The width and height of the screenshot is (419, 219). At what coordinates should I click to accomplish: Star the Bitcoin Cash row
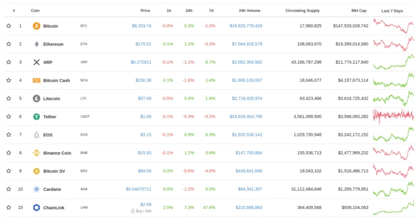tap(9, 80)
